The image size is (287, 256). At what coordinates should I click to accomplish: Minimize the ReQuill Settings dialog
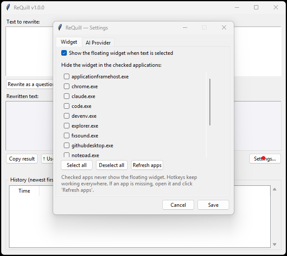point(185,27)
